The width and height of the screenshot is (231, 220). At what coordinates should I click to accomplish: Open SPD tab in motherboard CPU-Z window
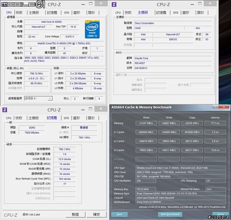[x=176, y=13]
